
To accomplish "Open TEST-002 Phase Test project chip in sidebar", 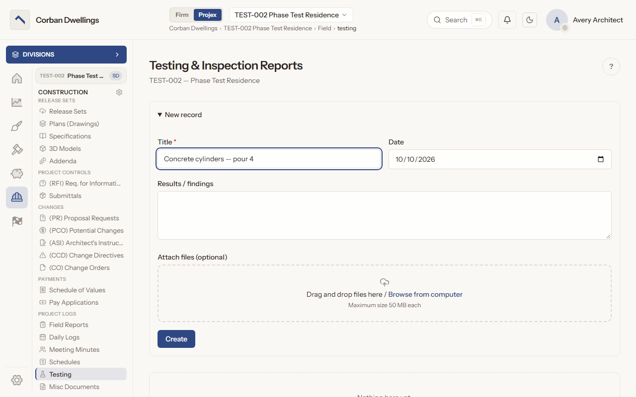I will click(80, 76).
